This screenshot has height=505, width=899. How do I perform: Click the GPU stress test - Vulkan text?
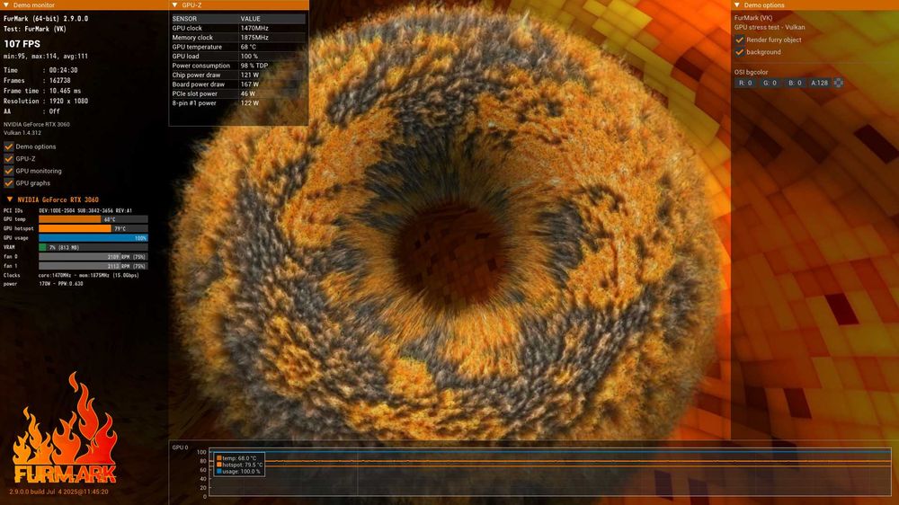click(770, 27)
